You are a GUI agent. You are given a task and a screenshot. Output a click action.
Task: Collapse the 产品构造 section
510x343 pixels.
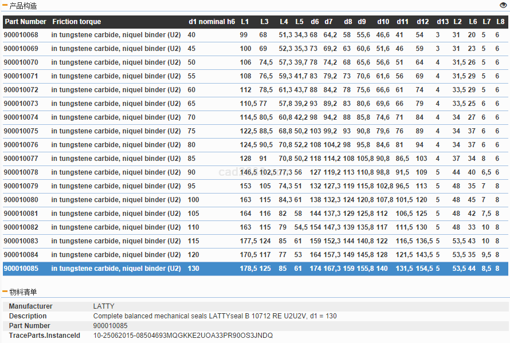pyautogui.click(x=5, y=6)
